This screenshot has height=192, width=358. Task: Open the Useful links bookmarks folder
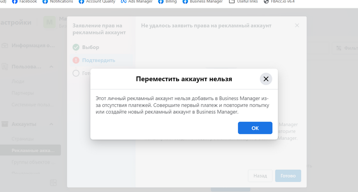[243, 2]
